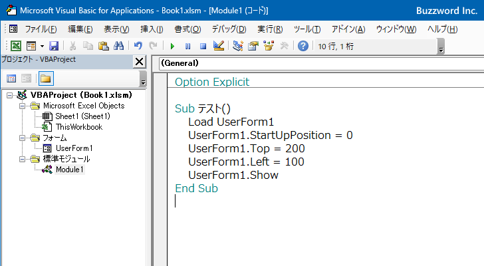Select the フォーム folder row
Image resolution: width=484 pixels, height=266 pixels.
55,138
